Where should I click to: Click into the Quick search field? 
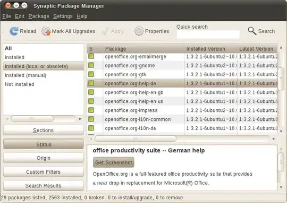(208, 34)
